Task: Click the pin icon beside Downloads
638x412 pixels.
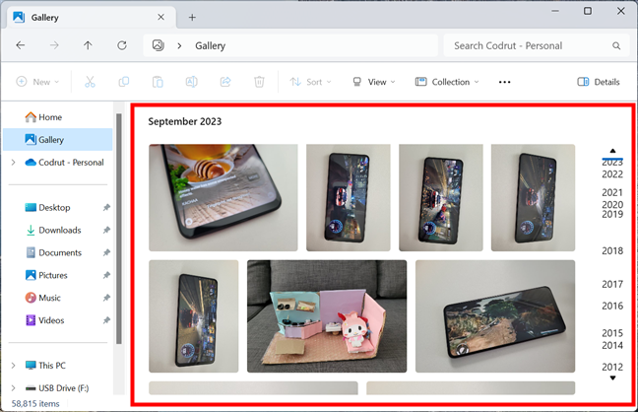Action: click(106, 231)
